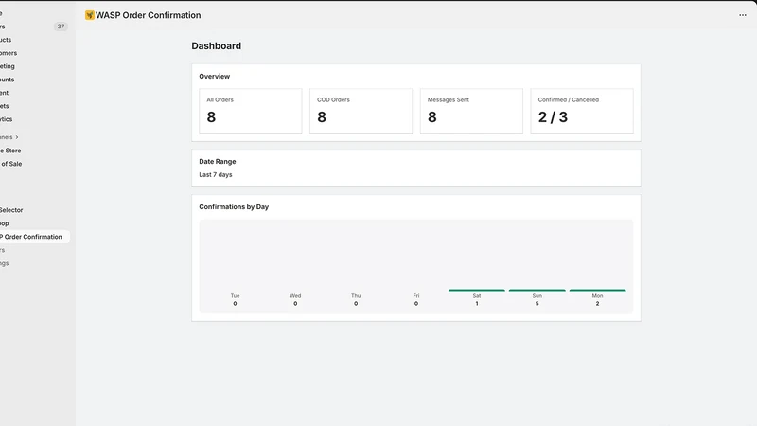Image resolution: width=757 pixels, height=426 pixels.
Task: Open the three-dots more actions menu
Action: point(743,15)
